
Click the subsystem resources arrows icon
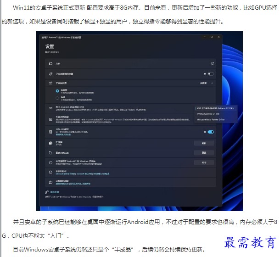click(50, 83)
